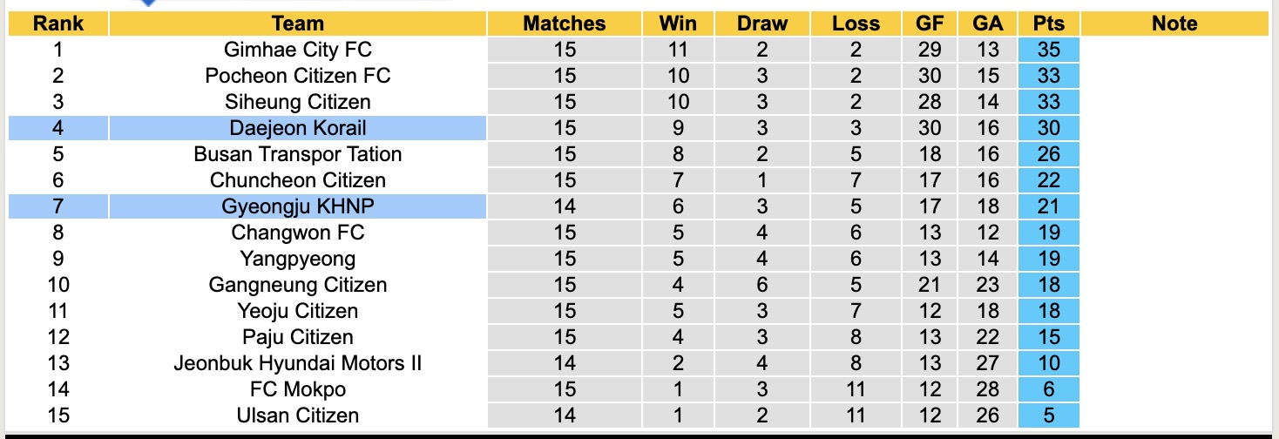Image resolution: width=1279 pixels, height=439 pixels.
Task: Select Busan Transpor Tation team name
Action: [x=297, y=154]
